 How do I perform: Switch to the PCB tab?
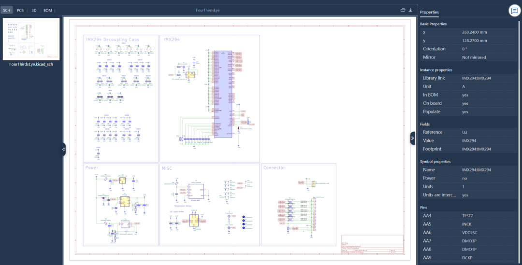[x=20, y=10]
